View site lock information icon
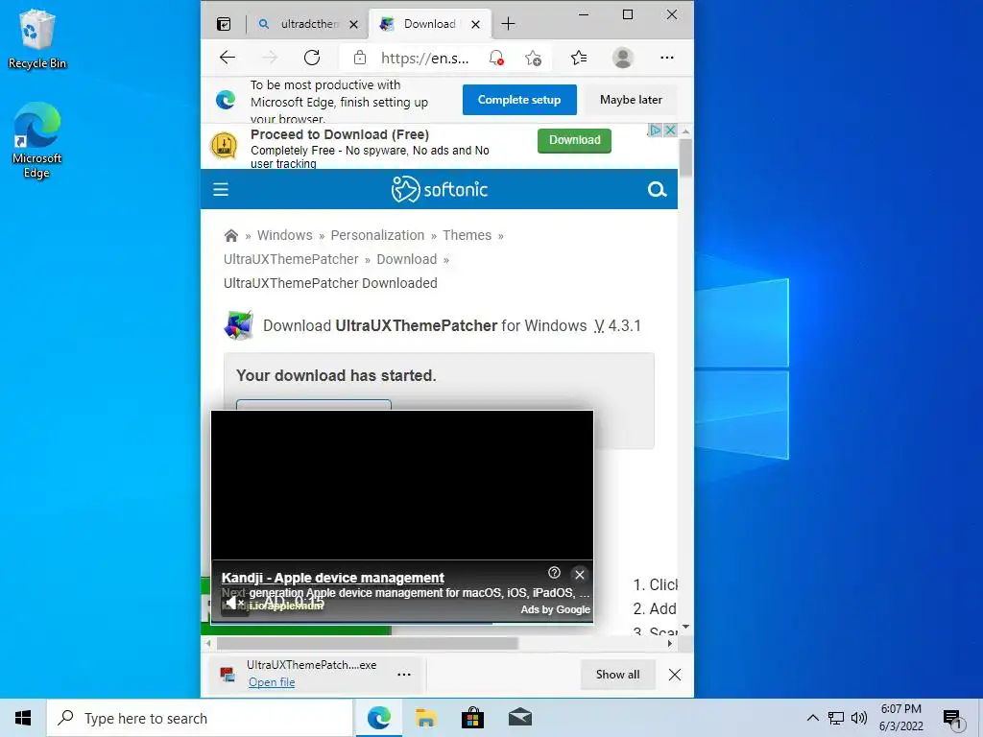983x737 pixels. point(360,58)
